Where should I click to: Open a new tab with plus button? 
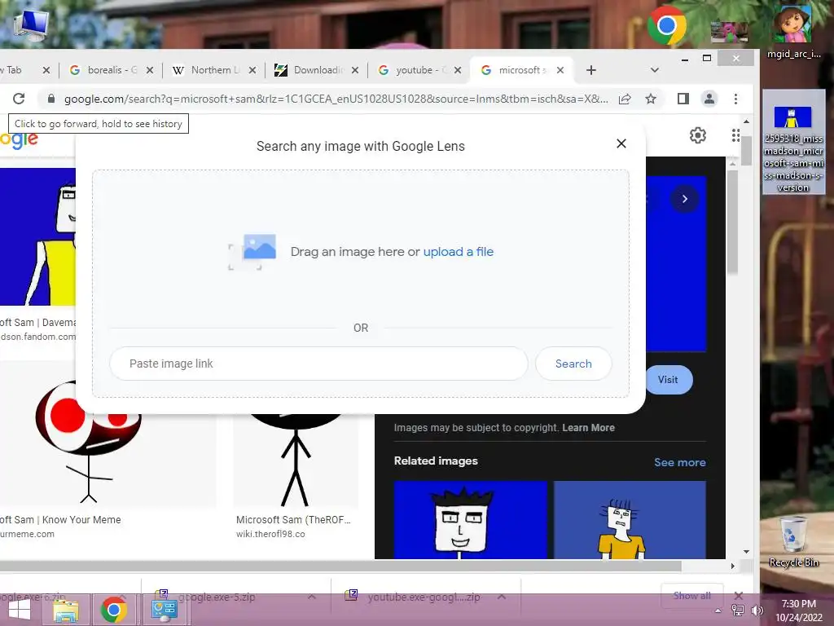point(591,70)
